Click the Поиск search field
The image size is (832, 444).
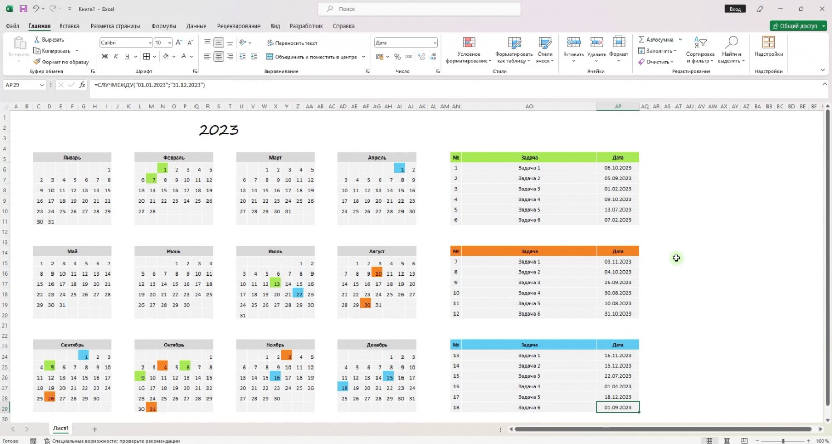419,9
